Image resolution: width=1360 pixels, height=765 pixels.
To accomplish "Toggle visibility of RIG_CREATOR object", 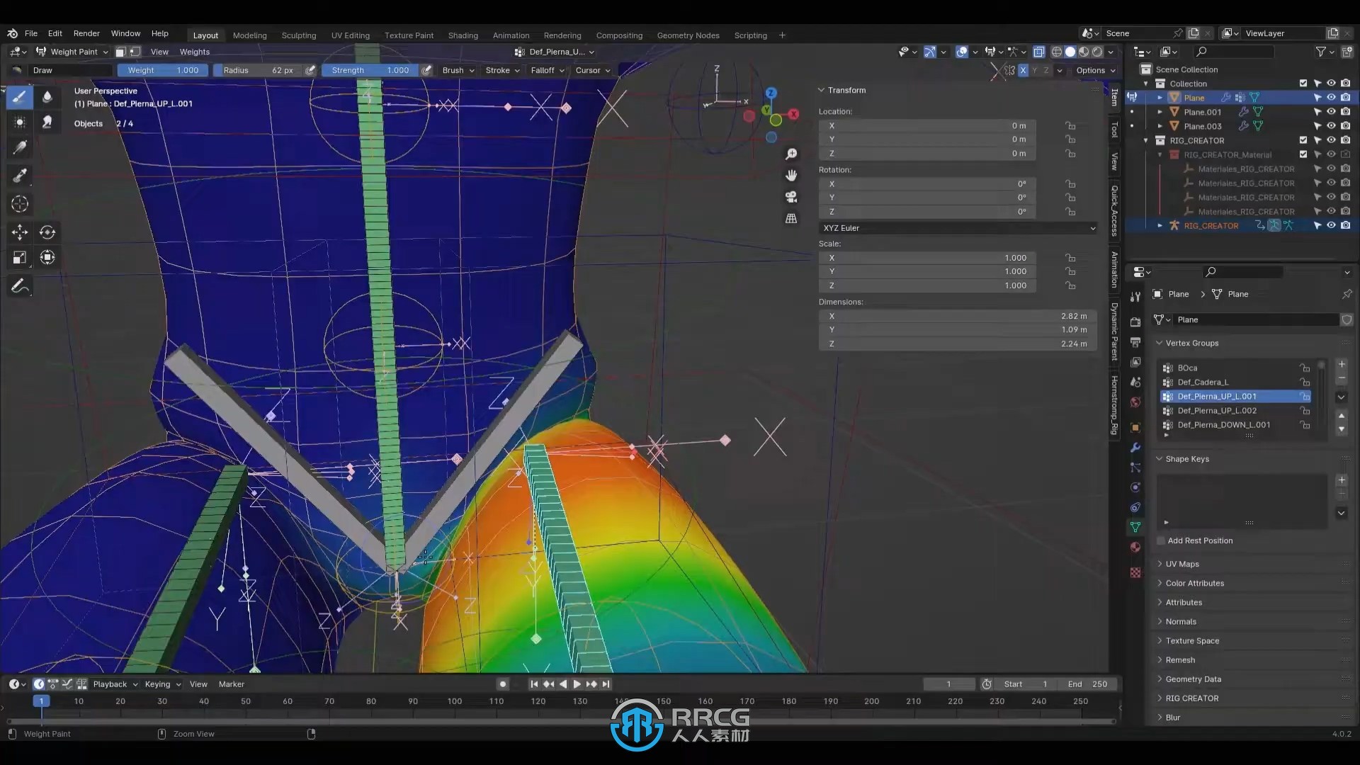I will point(1331,225).
